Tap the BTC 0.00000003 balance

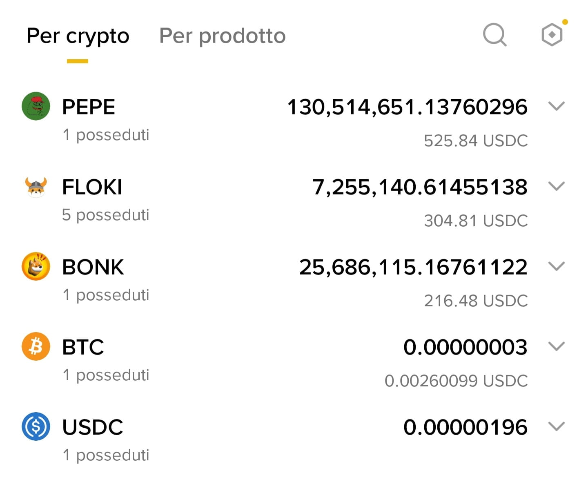(465, 347)
